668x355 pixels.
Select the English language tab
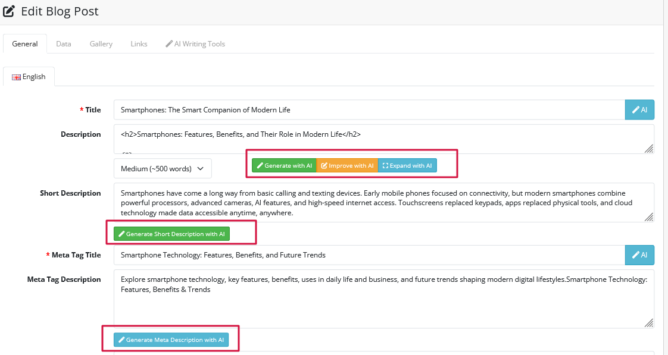pyautogui.click(x=29, y=77)
